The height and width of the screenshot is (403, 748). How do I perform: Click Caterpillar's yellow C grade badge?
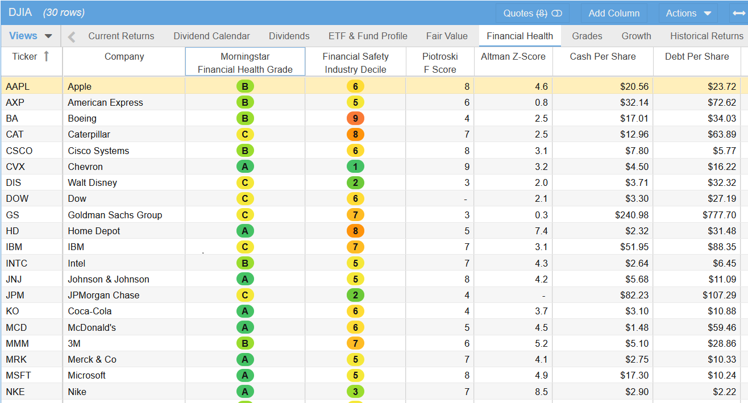[x=245, y=135]
